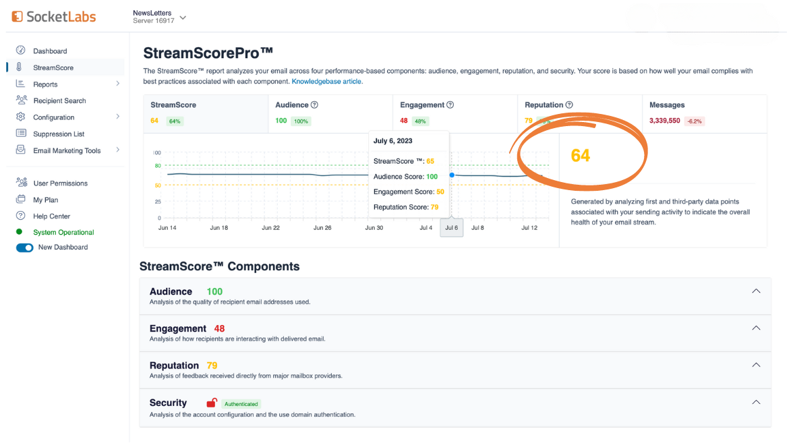This screenshot has width=791, height=443.
Task: Open the NewsLetters server dropdown
Action: click(159, 17)
